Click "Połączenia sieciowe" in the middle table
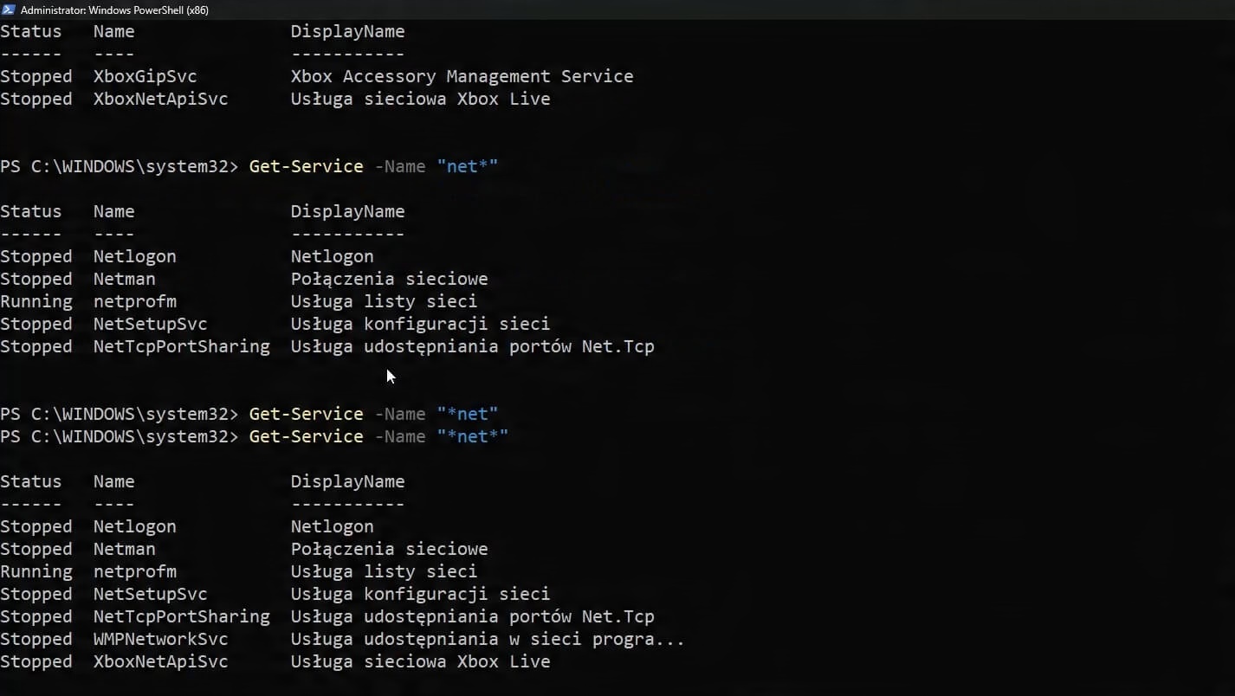 pyautogui.click(x=389, y=279)
